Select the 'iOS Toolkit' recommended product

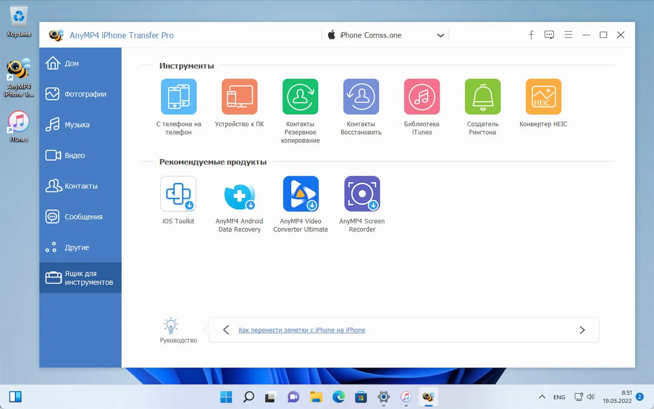[x=178, y=194]
